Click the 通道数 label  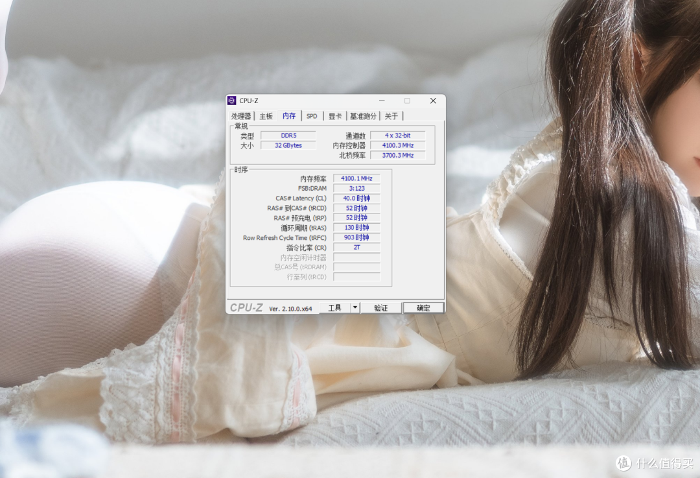(355, 136)
